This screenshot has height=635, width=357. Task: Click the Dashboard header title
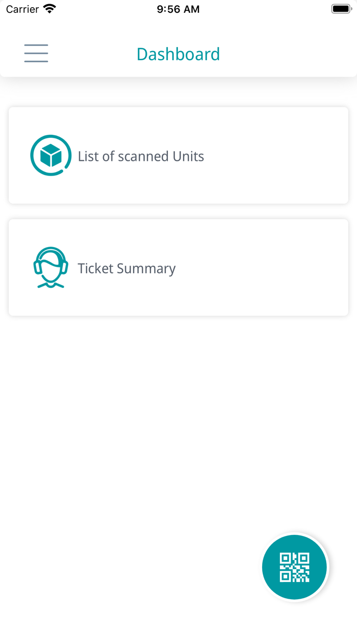[x=178, y=54]
